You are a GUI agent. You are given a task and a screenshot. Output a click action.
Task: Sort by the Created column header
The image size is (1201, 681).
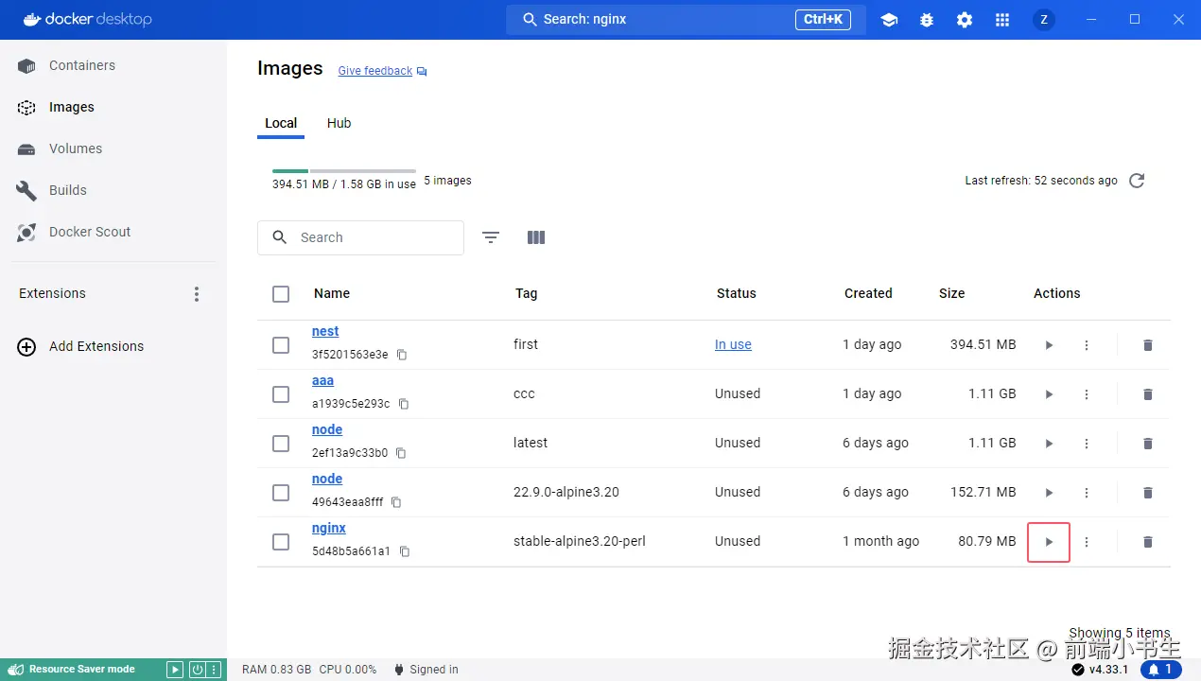click(868, 293)
